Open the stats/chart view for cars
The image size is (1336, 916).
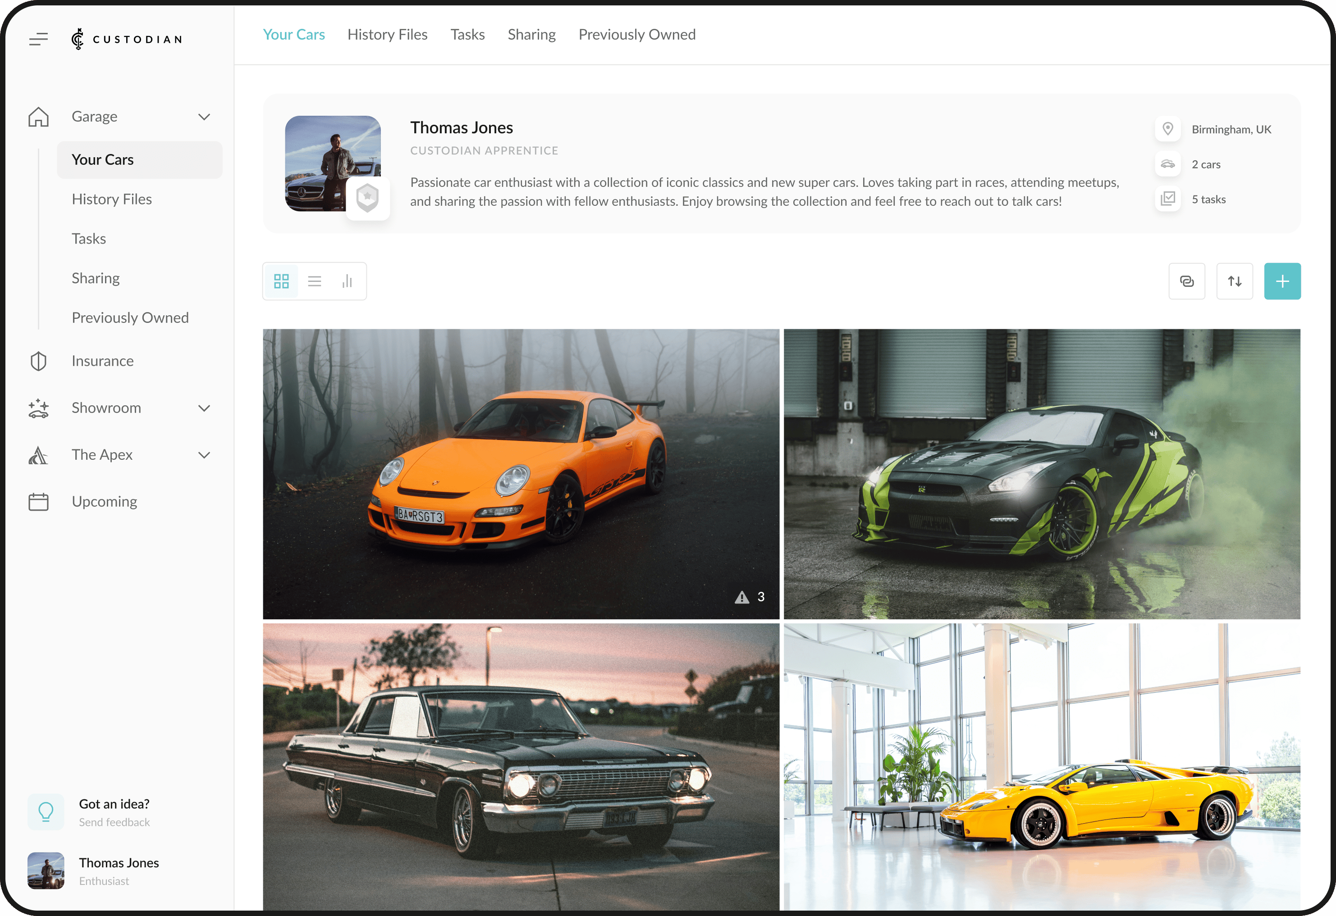(x=347, y=281)
